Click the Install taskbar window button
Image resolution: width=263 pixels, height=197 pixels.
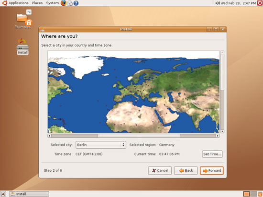(29, 194)
